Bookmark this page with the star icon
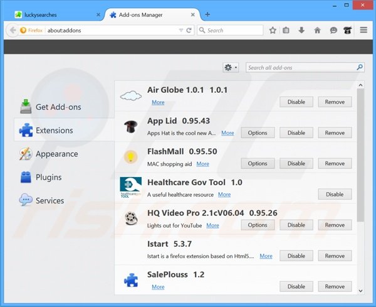376x307 pixels. tap(273, 31)
